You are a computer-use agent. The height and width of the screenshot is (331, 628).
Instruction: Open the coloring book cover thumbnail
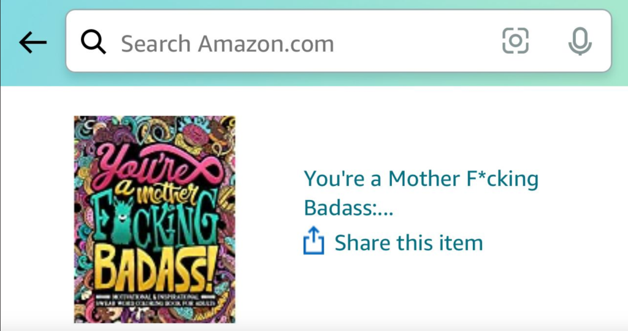pyautogui.click(x=155, y=219)
